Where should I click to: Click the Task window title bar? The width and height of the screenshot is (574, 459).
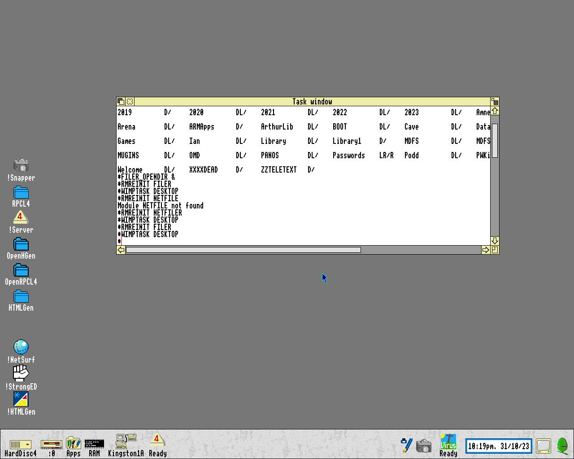(312, 102)
